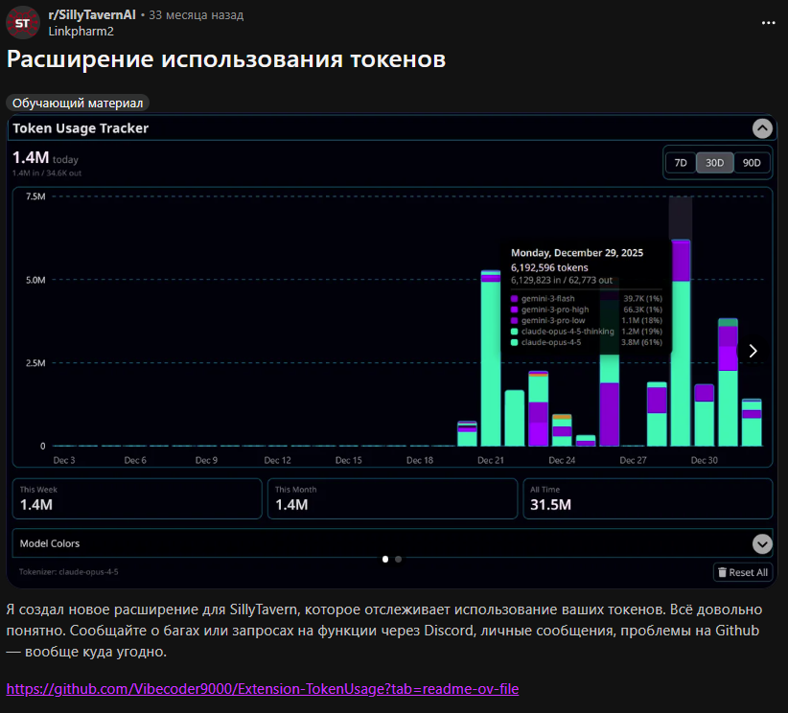Viewport: 788px width, 713px height.
Task: Click the All Time 31.5M stat card
Action: click(647, 498)
